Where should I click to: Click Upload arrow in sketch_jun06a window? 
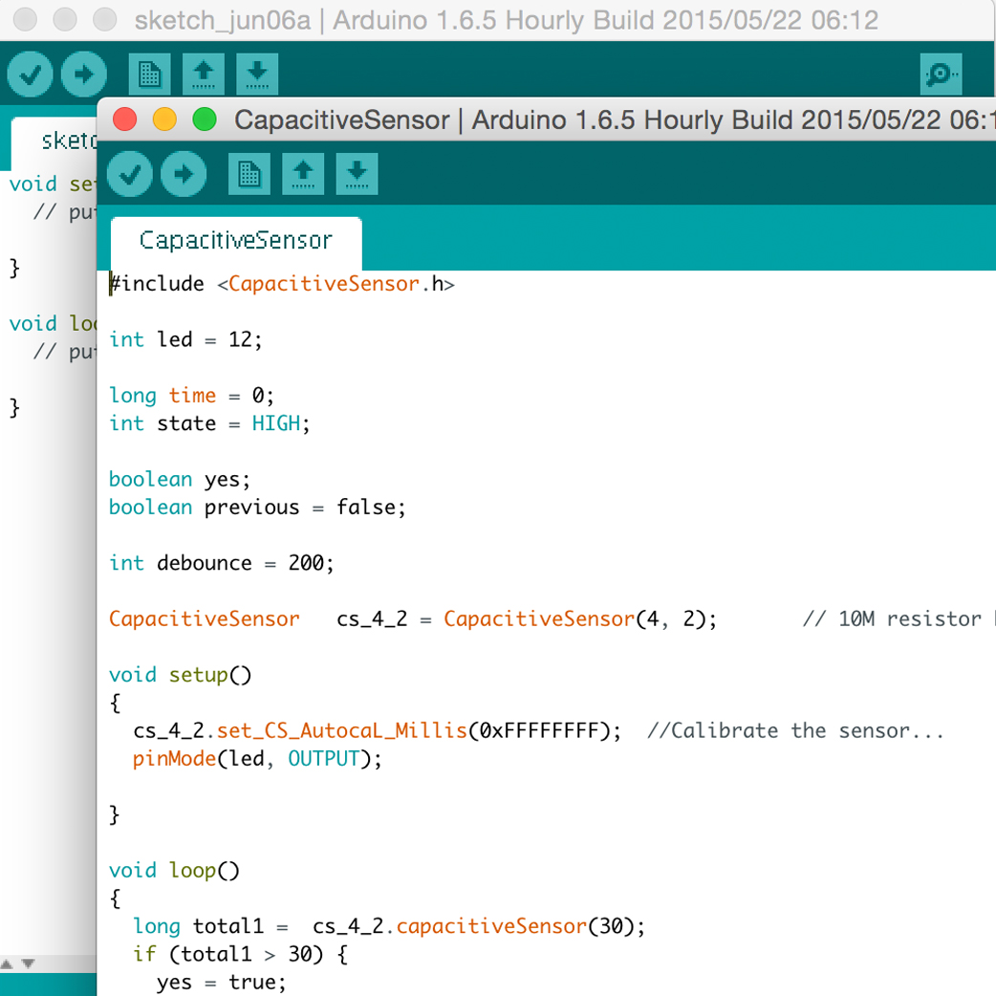pos(84,75)
